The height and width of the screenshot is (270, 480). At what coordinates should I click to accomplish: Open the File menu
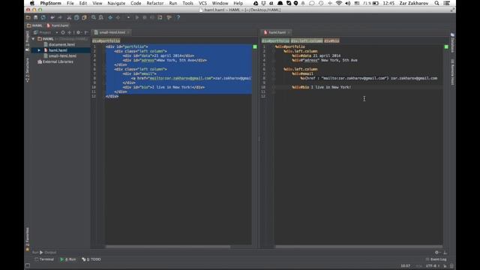pyautogui.click(x=70, y=3)
